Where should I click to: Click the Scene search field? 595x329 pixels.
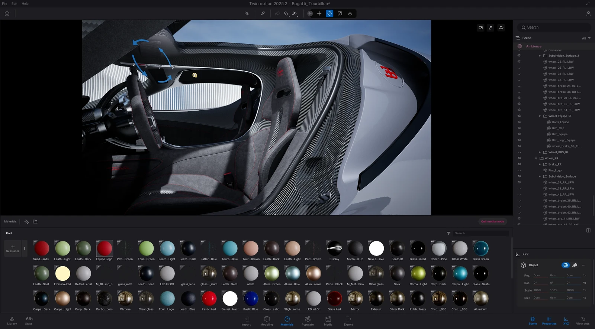tap(554, 27)
